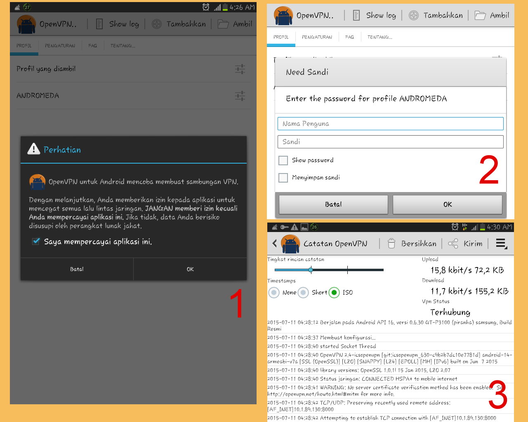The image size is (528, 422).
Task: Open Show log in screenshot 1 toolbar
Action: 118,24
